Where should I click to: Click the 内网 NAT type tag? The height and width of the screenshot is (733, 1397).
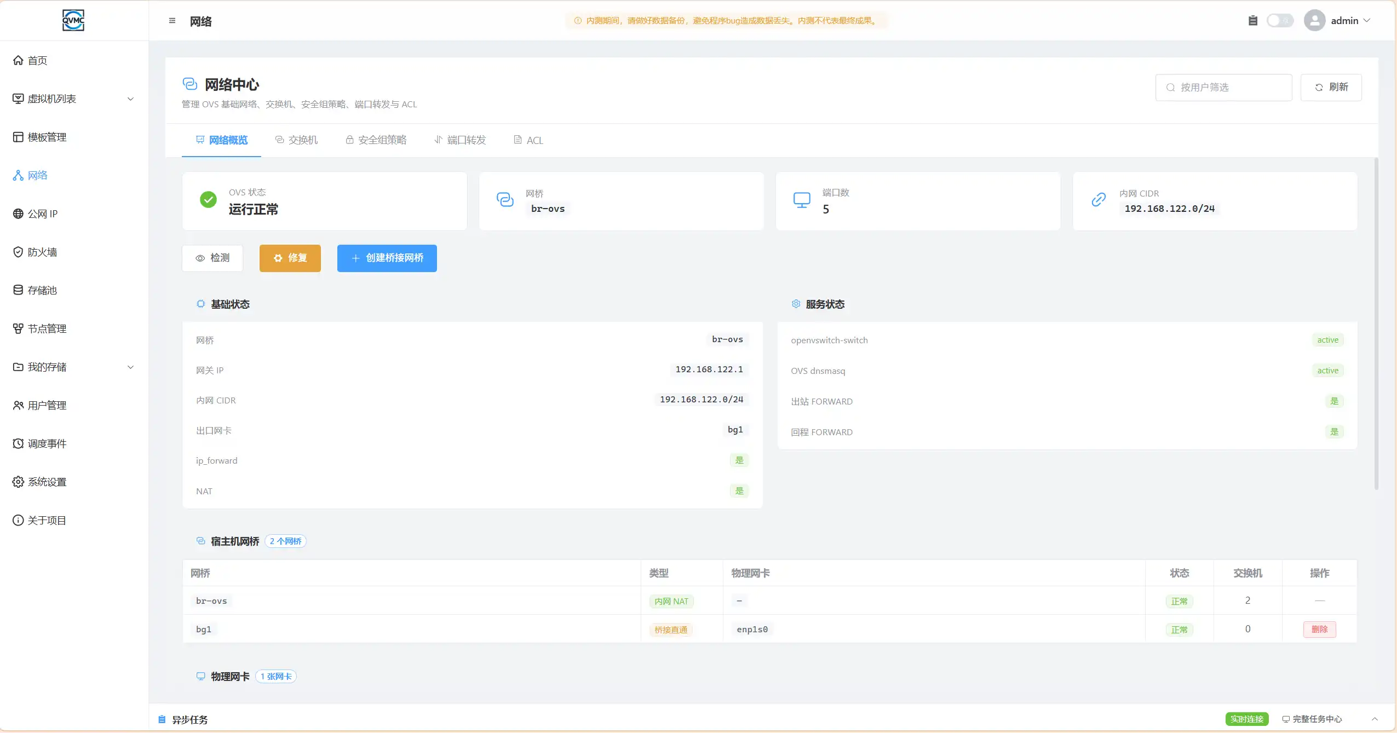(671, 602)
